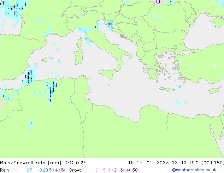Click the 'Rain/Snowfall rate [mm]' title
The image size is (224, 173).
(31, 163)
